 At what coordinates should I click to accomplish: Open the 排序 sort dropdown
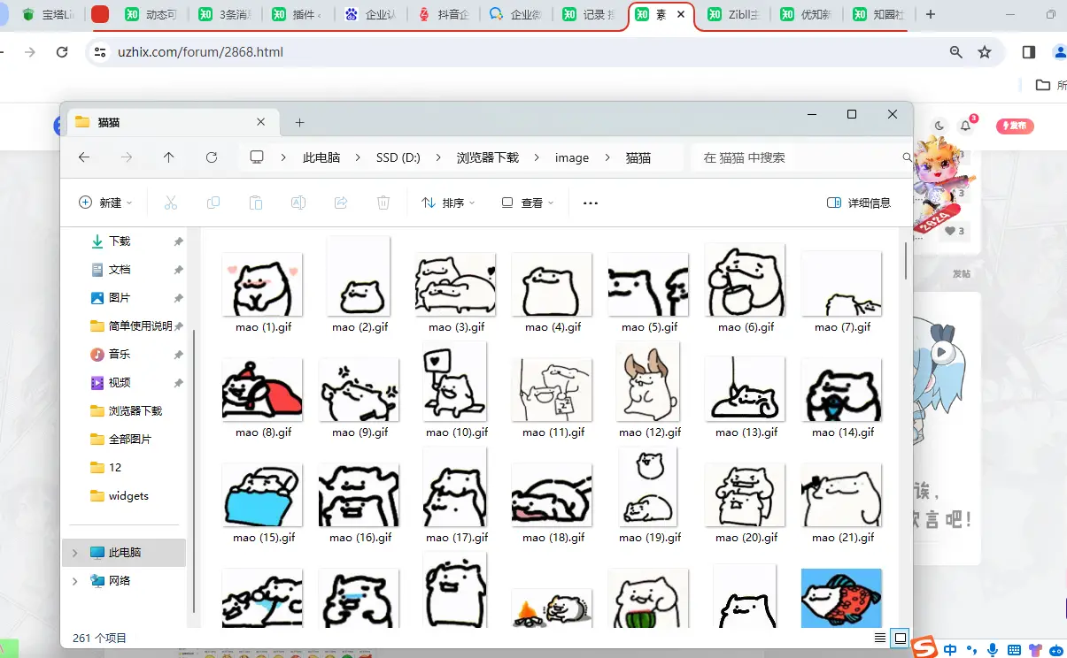point(448,203)
